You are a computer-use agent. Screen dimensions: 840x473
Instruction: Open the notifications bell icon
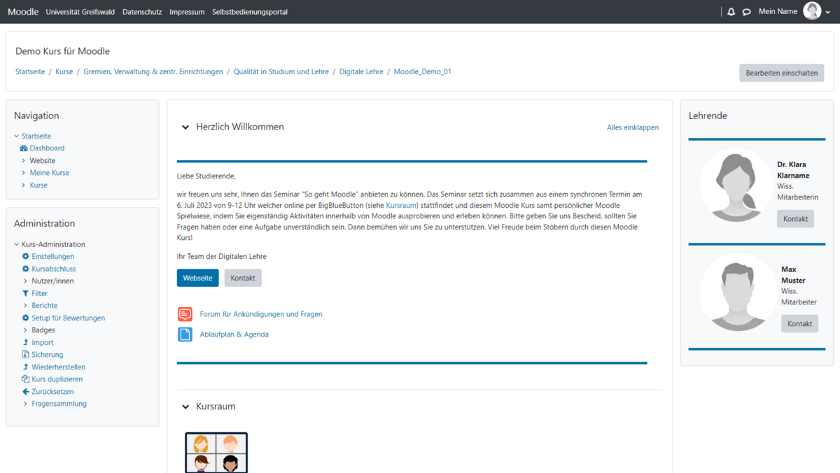731,12
